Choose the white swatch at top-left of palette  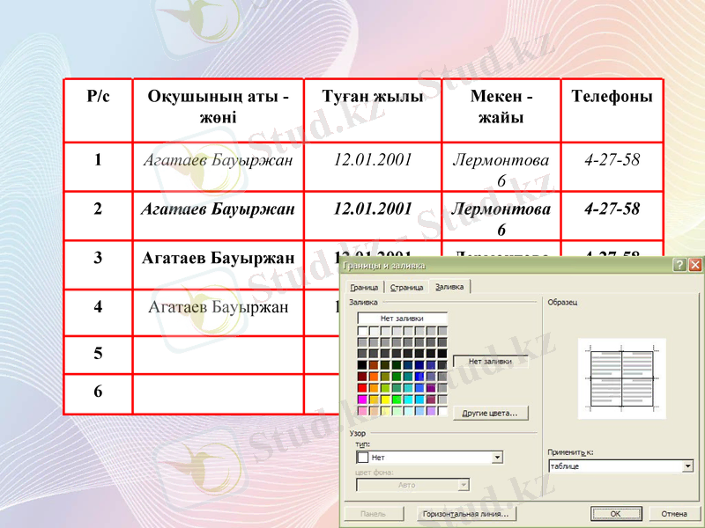tap(361, 330)
